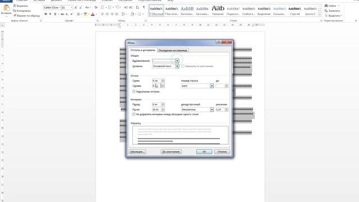Expand the Styles gallery more arrow
This screenshot has width=359, height=202.
[320, 15]
